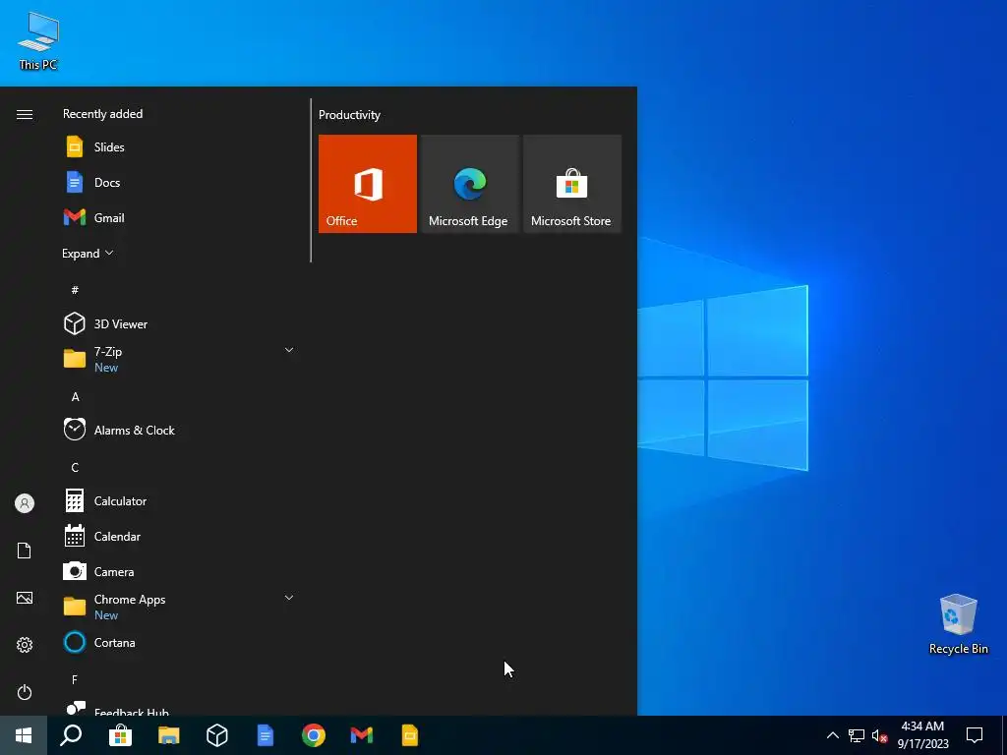Image resolution: width=1007 pixels, height=755 pixels.
Task: Open Slides from the taskbar
Action: (410, 735)
